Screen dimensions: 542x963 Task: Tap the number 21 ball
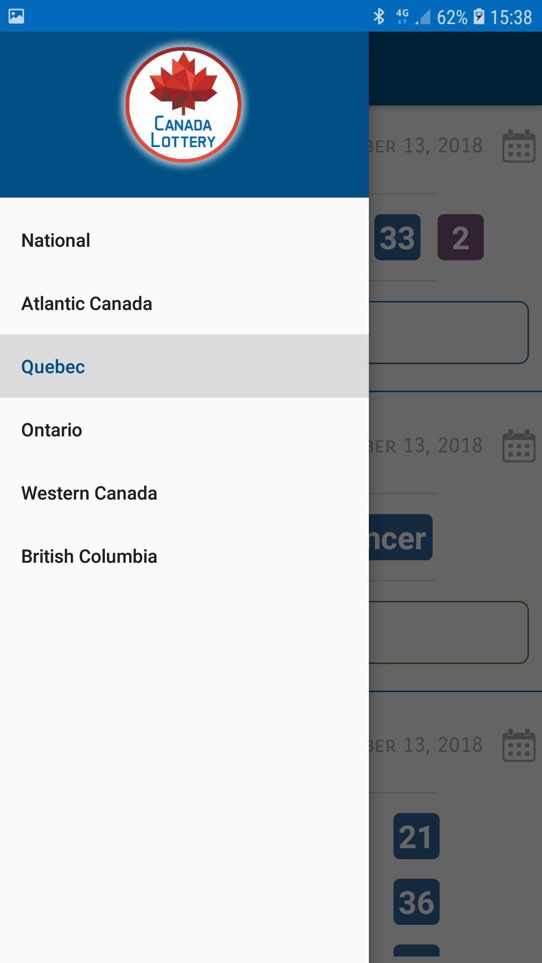[x=417, y=836]
